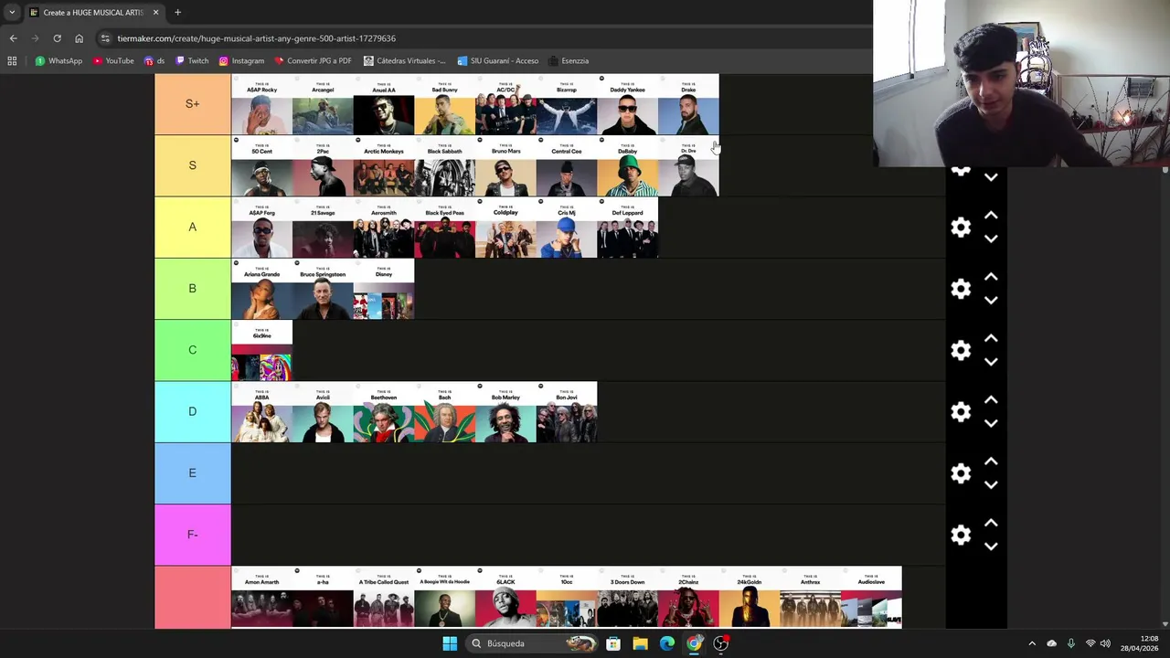
Task: Move tier F- row down
Action: (x=991, y=546)
